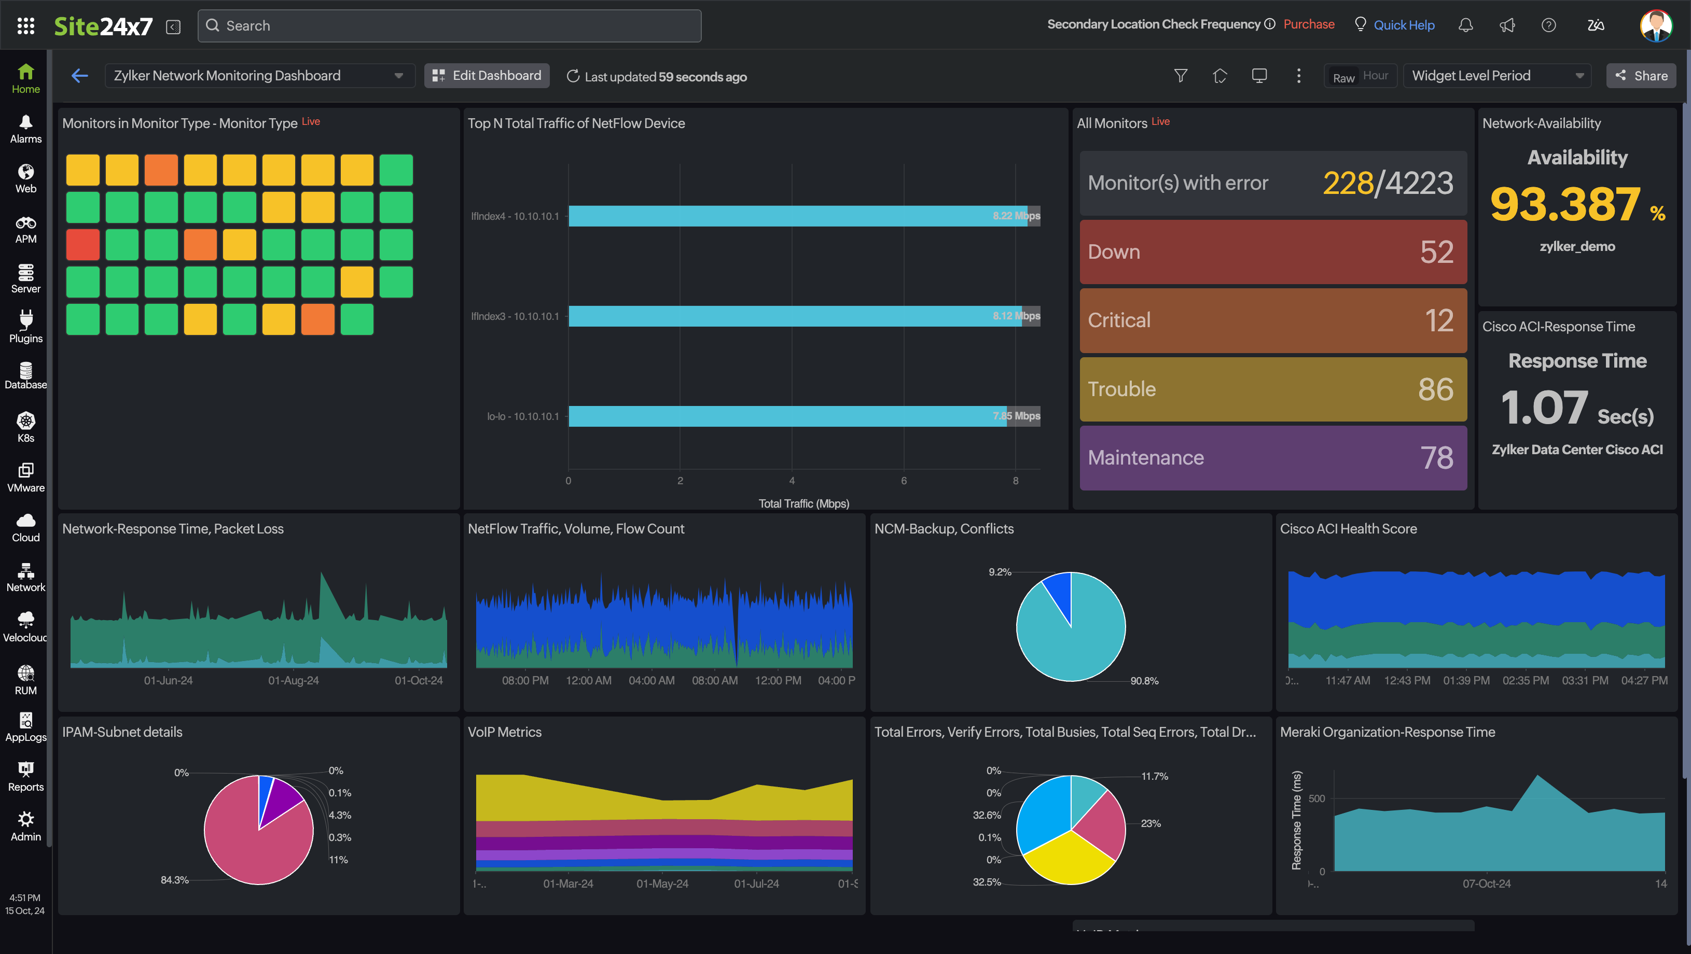The width and height of the screenshot is (1691, 954).
Task: Open the VMware monitoring section
Action: point(25,474)
